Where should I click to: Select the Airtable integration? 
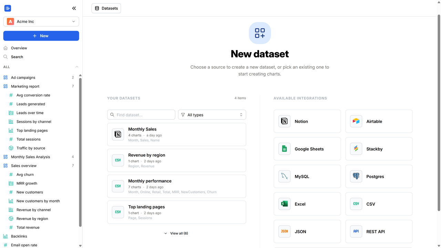pyautogui.click(x=379, y=121)
